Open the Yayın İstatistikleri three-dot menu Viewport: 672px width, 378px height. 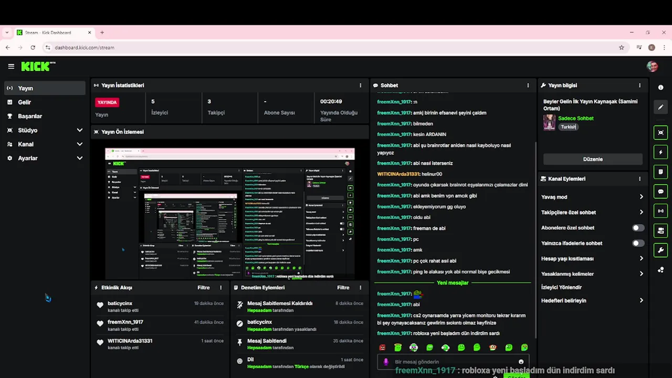(360, 85)
